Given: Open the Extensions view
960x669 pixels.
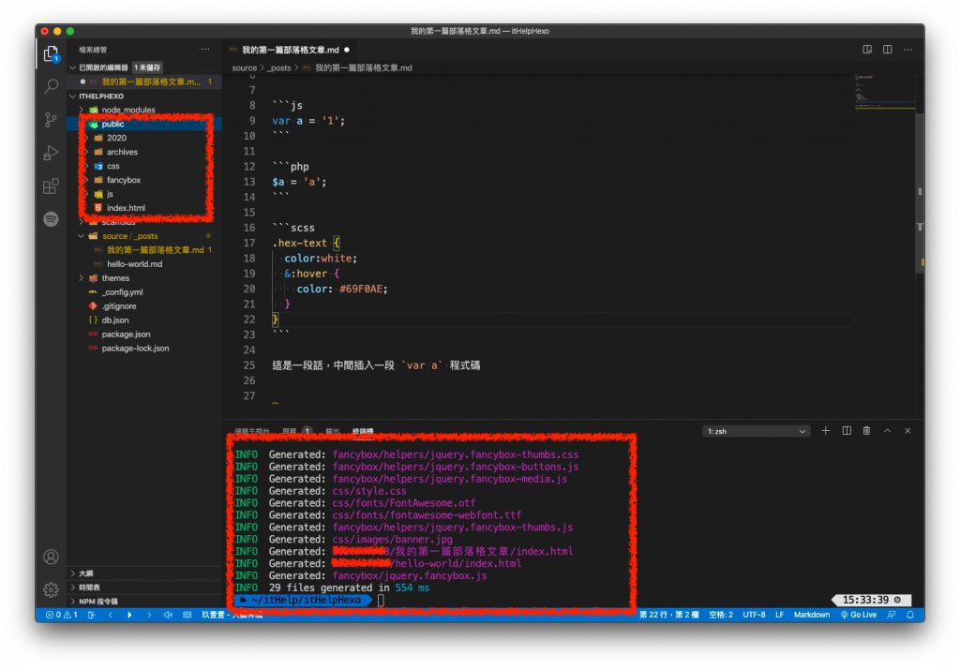Looking at the screenshot, I should 52,186.
